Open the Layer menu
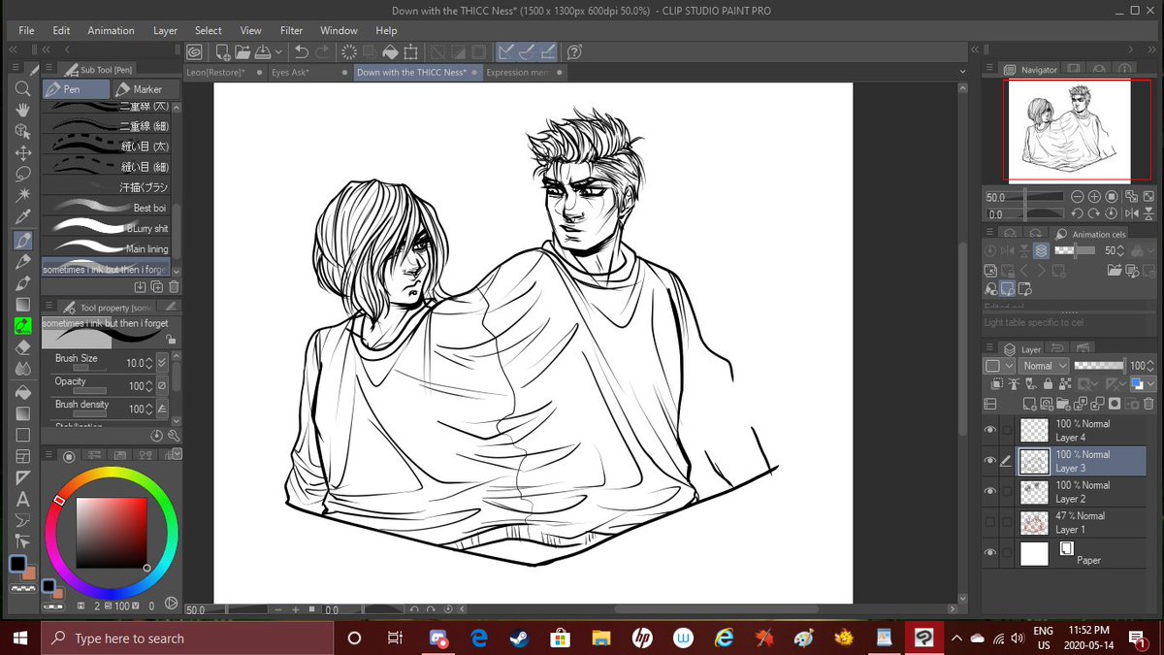 (166, 30)
